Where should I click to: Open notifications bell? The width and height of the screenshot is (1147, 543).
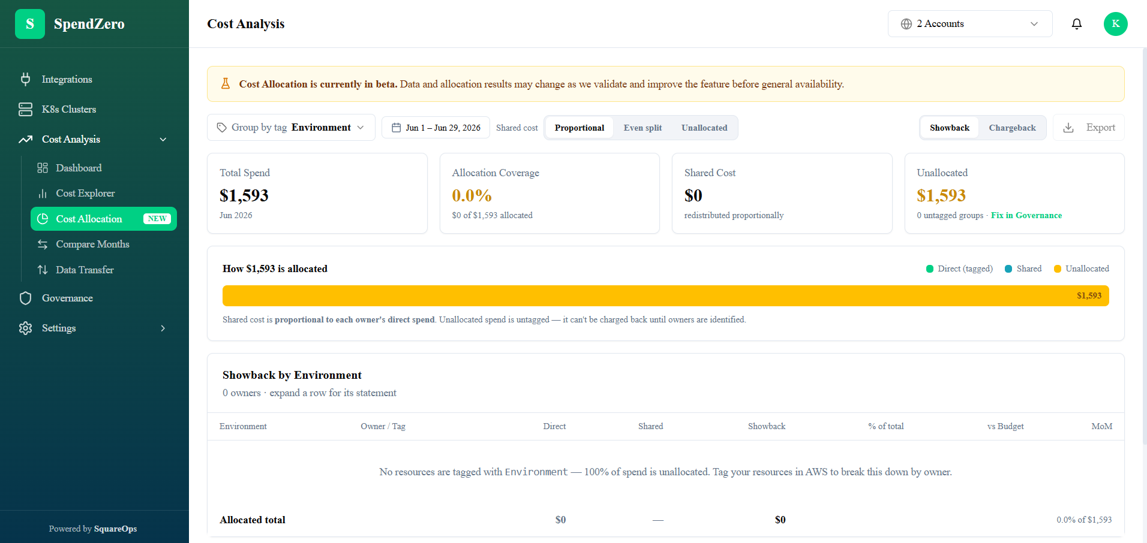[1077, 24]
